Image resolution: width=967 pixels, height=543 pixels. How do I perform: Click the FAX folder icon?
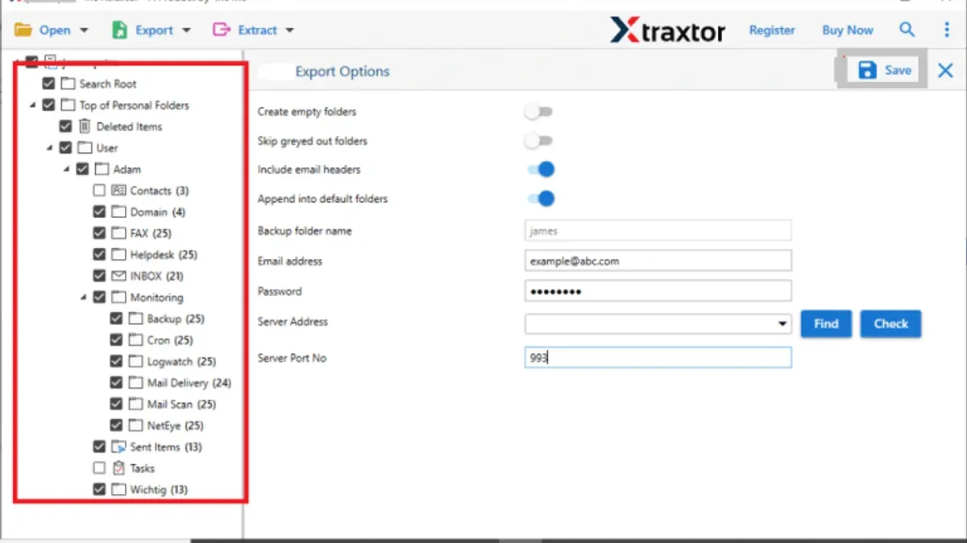pyautogui.click(x=118, y=233)
